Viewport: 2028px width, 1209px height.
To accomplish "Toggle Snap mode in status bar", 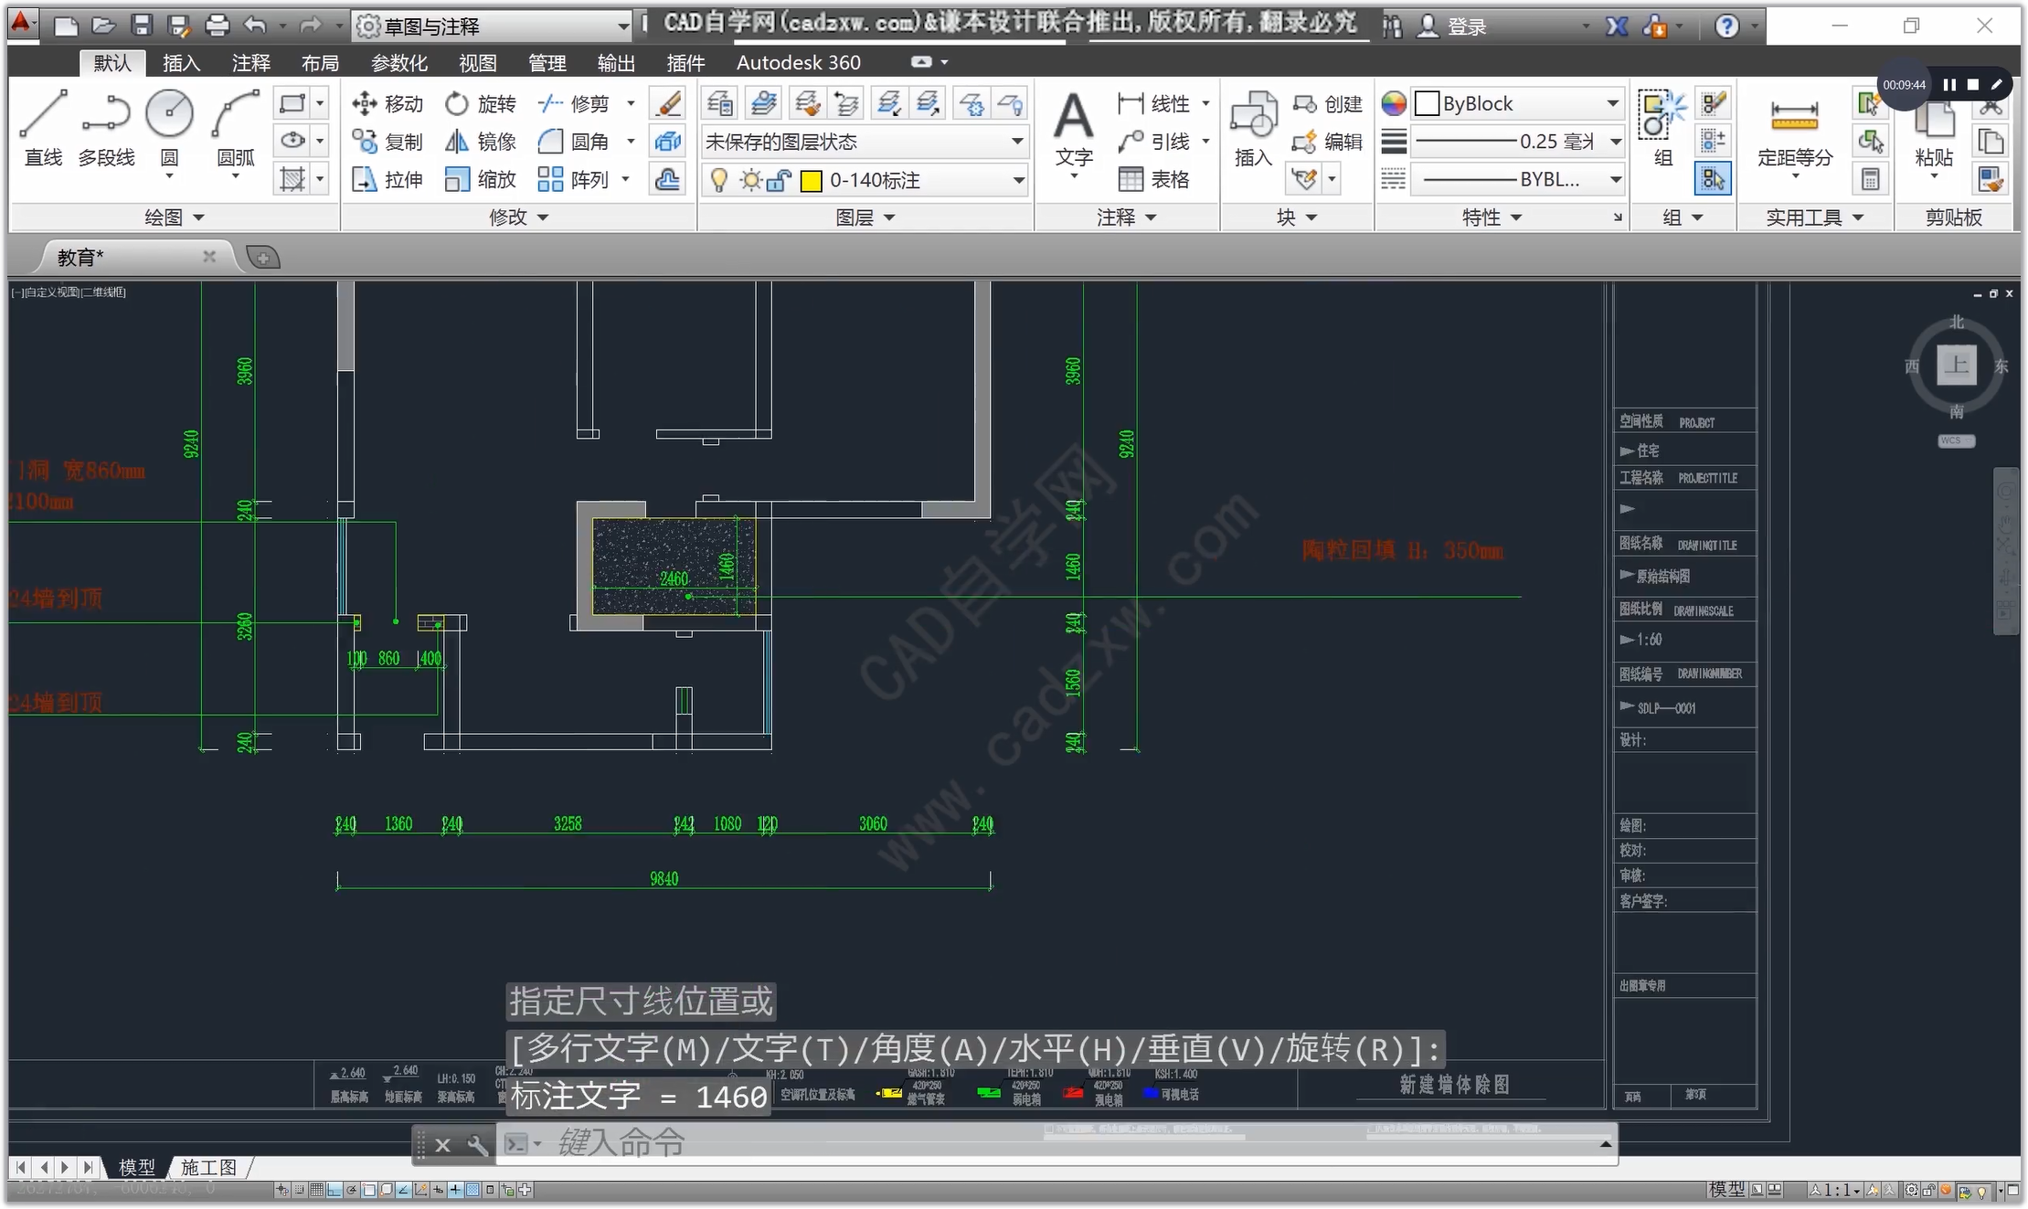I will 299,1190.
